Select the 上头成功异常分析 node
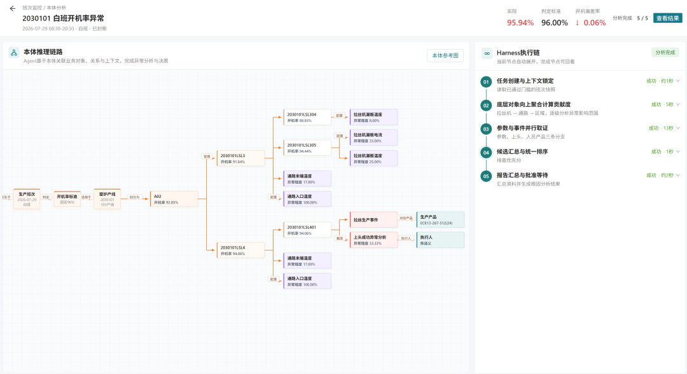The width and height of the screenshot is (687, 374). (374, 240)
